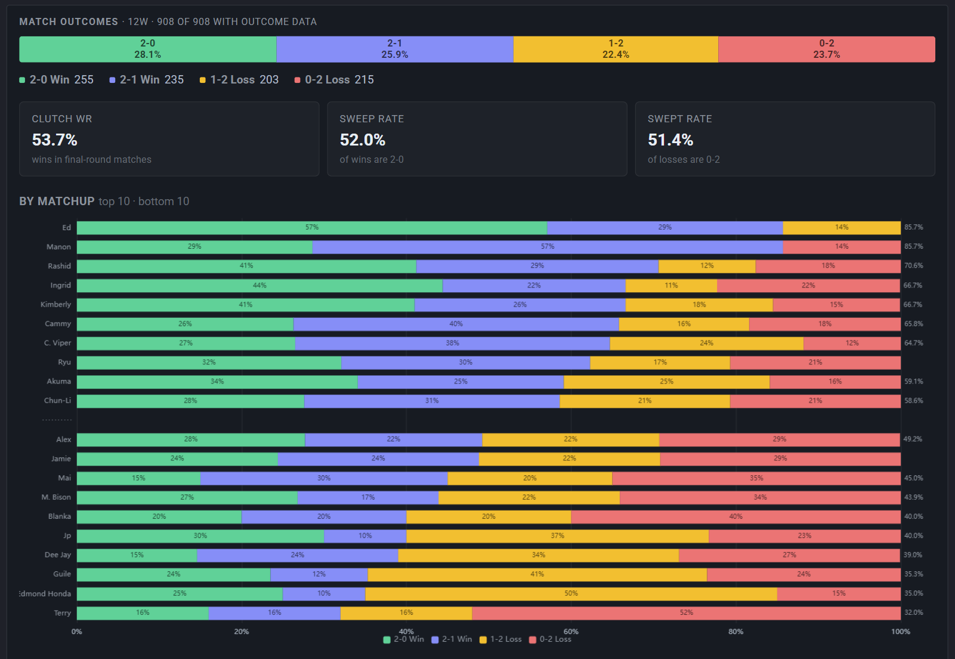Click the 'Blanka' matchup row label
The height and width of the screenshot is (659, 955).
point(60,516)
